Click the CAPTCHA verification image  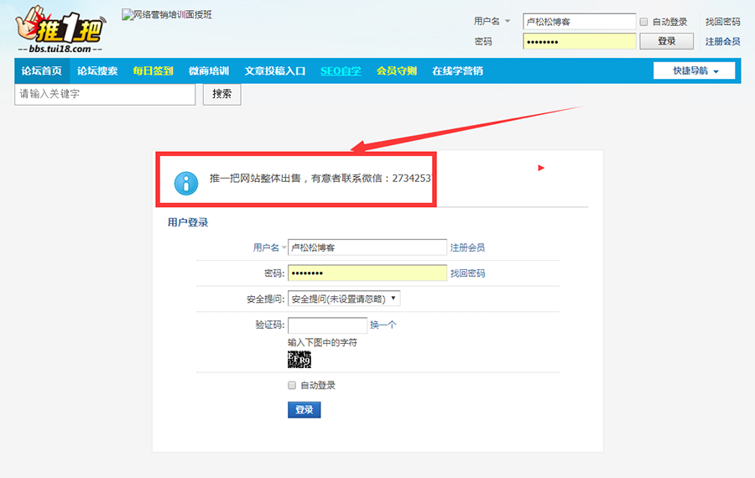click(299, 360)
